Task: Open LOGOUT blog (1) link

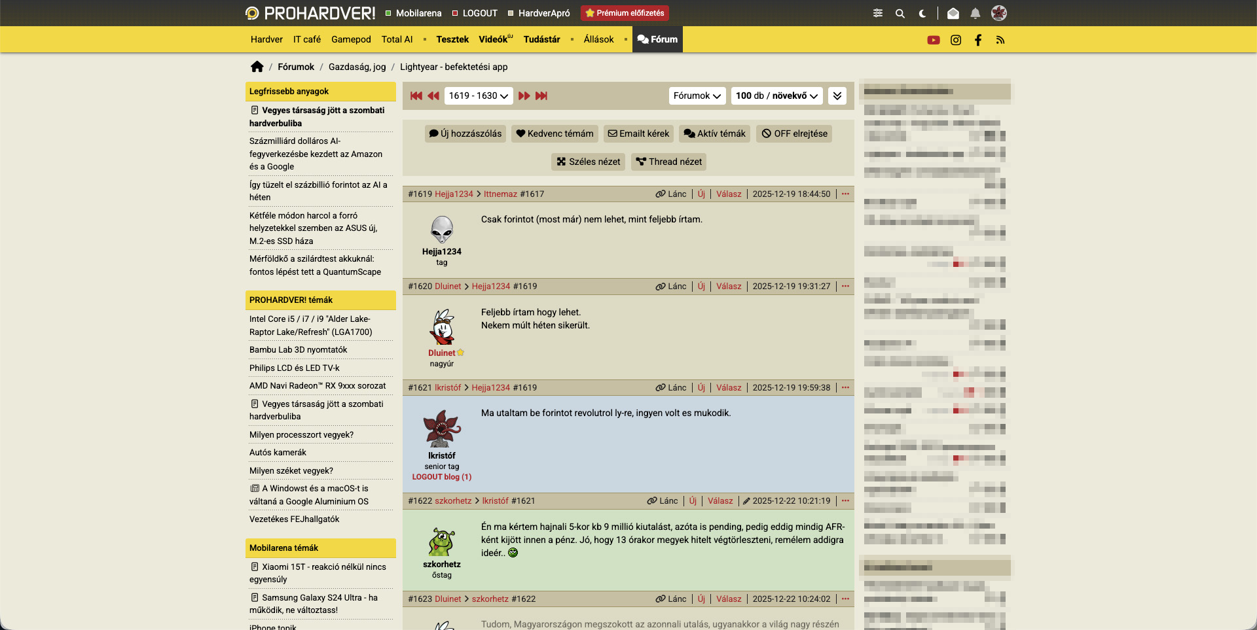Action: 442,477
